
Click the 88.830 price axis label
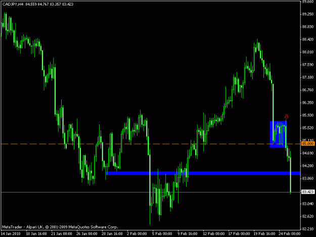coord(308,27)
